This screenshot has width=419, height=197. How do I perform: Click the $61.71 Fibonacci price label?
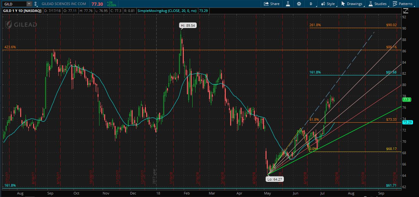(x=391, y=186)
